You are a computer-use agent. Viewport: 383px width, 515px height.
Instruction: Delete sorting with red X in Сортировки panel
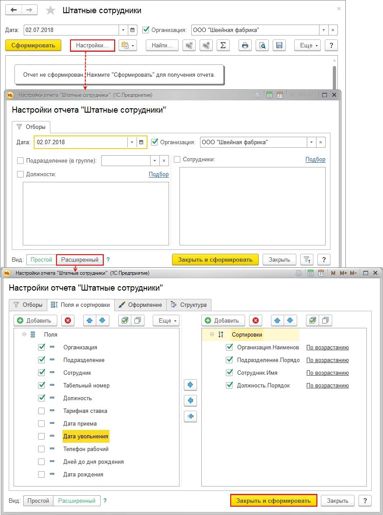point(256,320)
